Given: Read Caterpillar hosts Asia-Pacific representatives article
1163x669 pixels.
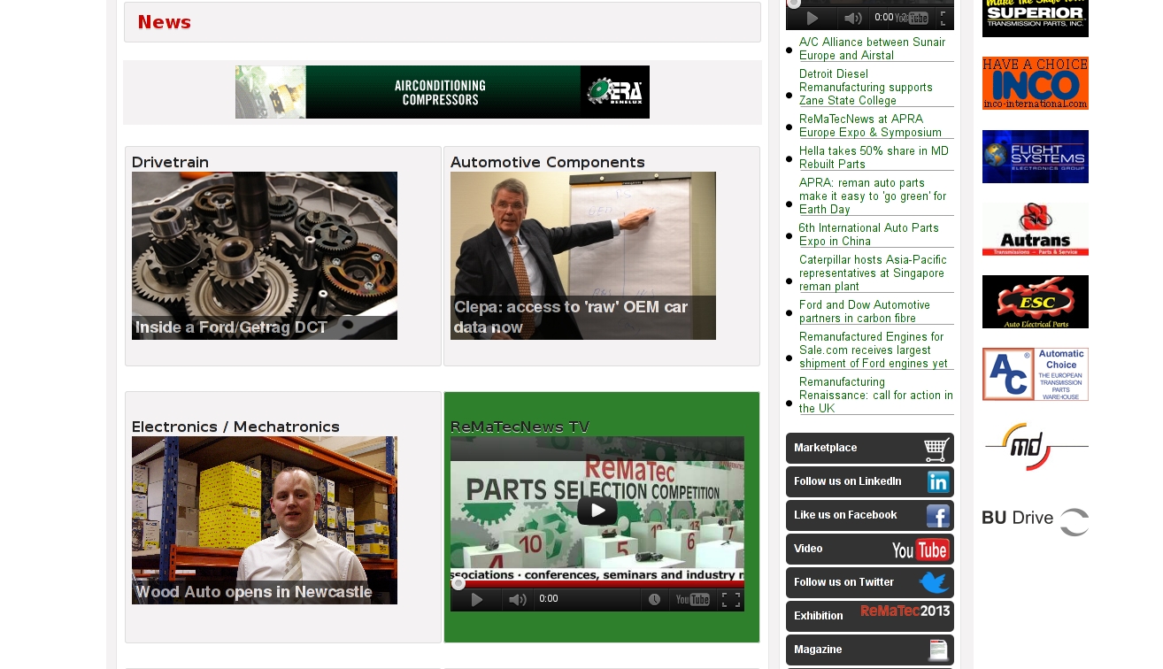Looking at the screenshot, I should tap(873, 273).
